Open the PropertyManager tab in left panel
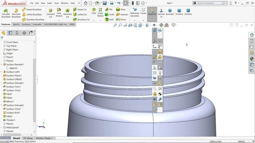The width and height of the screenshot is (255, 143). 10,33
